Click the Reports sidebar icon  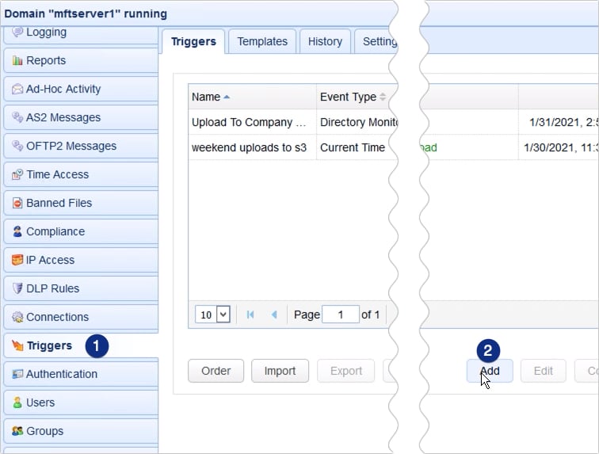pos(17,61)
